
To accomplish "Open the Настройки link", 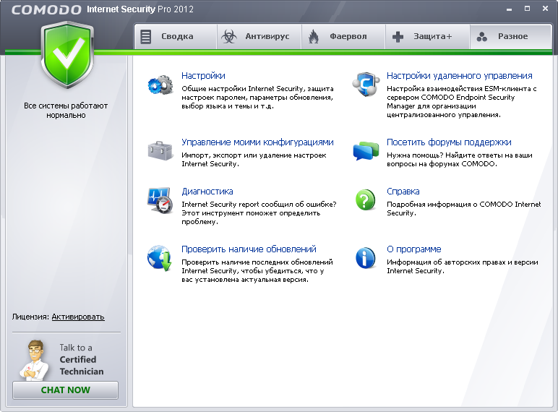I will [203, 76].
